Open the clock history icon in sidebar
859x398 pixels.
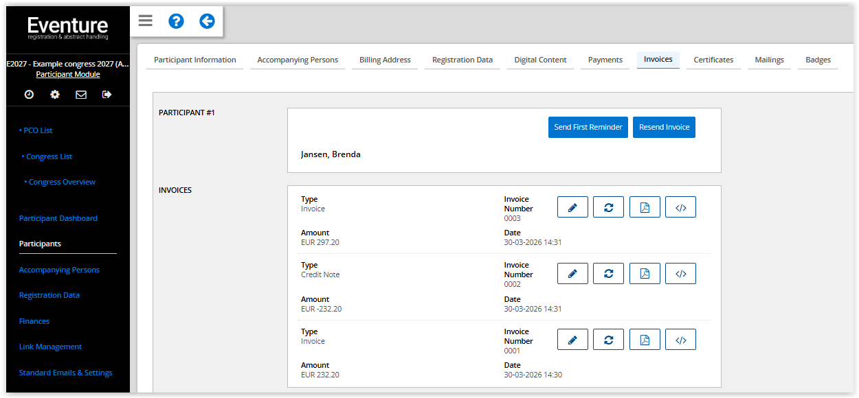point(29,95)
